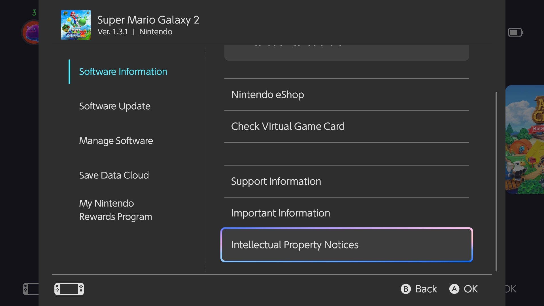This screenshot has width=544, height=306.
Task: Open Software Update section
Action: (x=114, y=106)
